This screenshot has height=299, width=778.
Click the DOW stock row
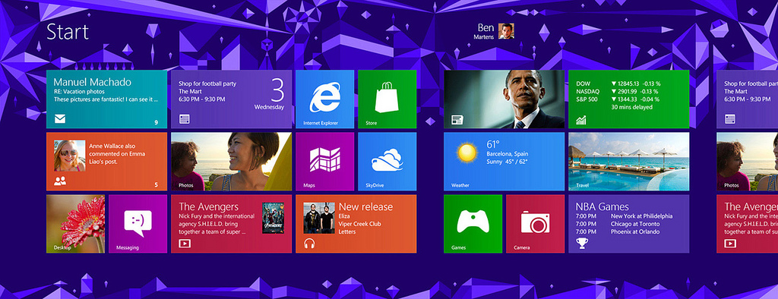[618, 83]
